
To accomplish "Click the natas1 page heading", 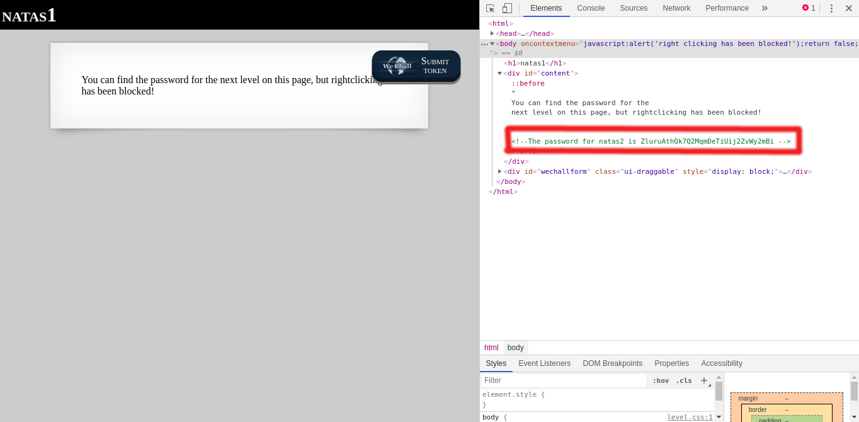I will [29, 15].
